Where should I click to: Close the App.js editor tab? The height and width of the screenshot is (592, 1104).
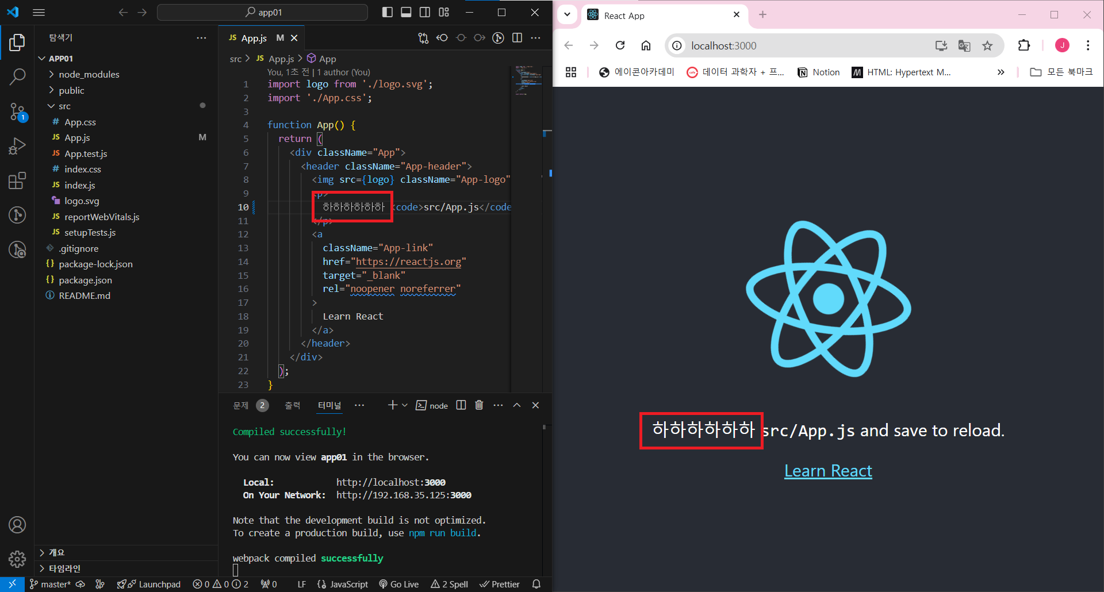pos(294,38)
